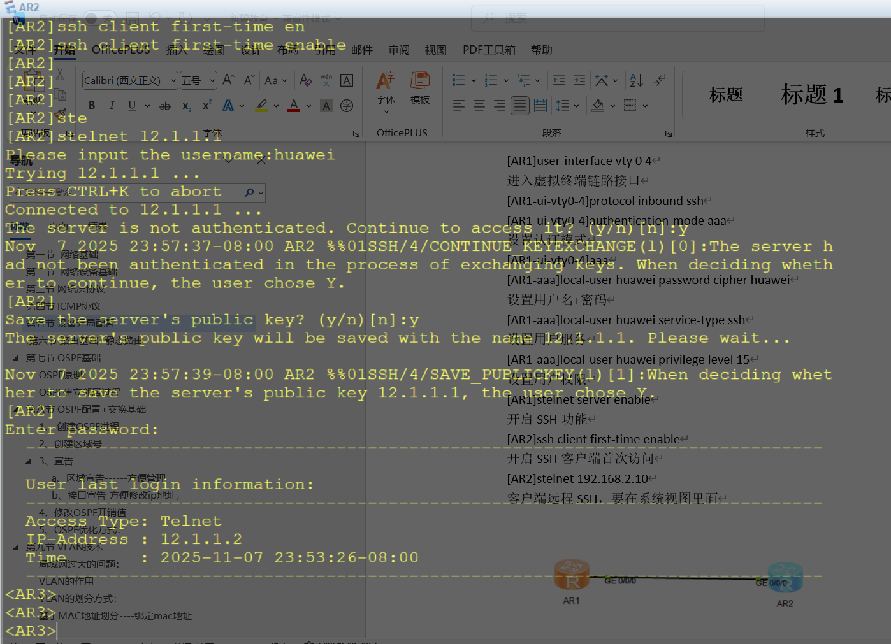Click the superscript x² icon
This screenshot has width=891, height=644.
tap(206, 106)
